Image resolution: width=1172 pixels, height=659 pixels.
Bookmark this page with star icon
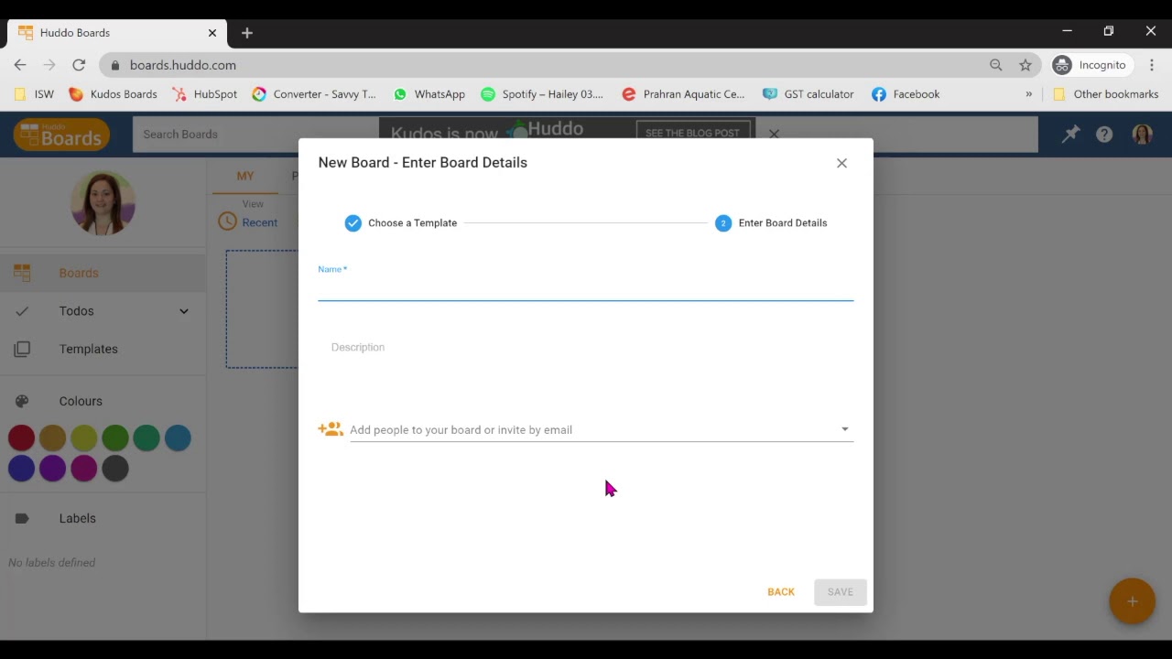coord(1025,65)
